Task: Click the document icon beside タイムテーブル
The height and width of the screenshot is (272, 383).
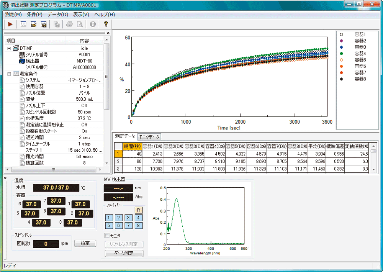Action: [x=22, y=144]
